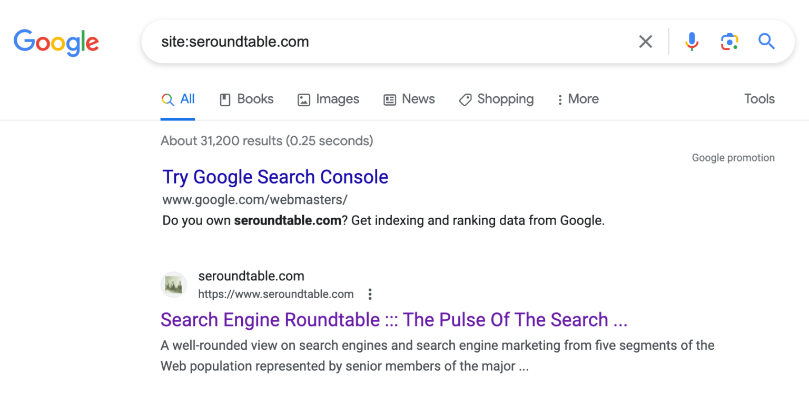Clear the search query with the X icon
The image size is (809, 396).
coord(645,41)
